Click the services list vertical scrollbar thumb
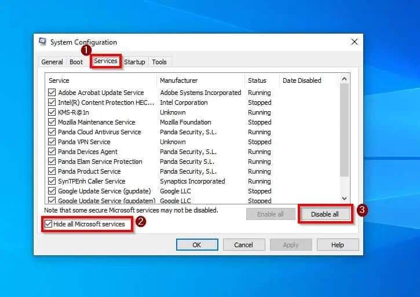The width and height of the screenshot is (420, 297). click(x=344, y=130)
